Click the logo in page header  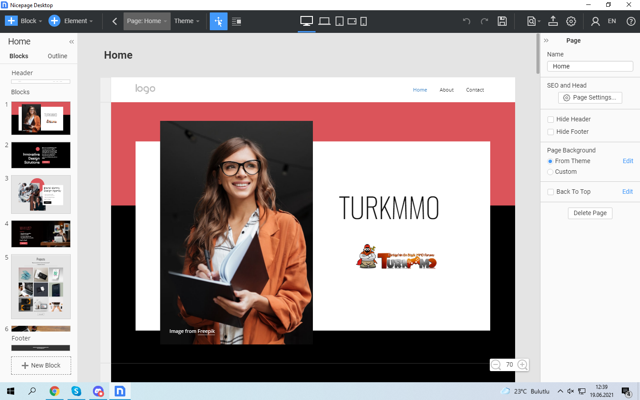pos(145,89)
